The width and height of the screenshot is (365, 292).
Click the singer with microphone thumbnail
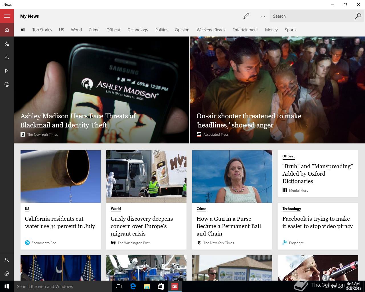[318, 268]
